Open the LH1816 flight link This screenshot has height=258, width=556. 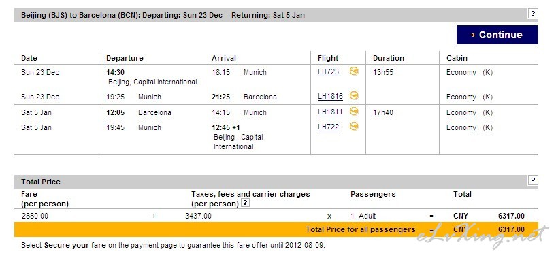330,97
